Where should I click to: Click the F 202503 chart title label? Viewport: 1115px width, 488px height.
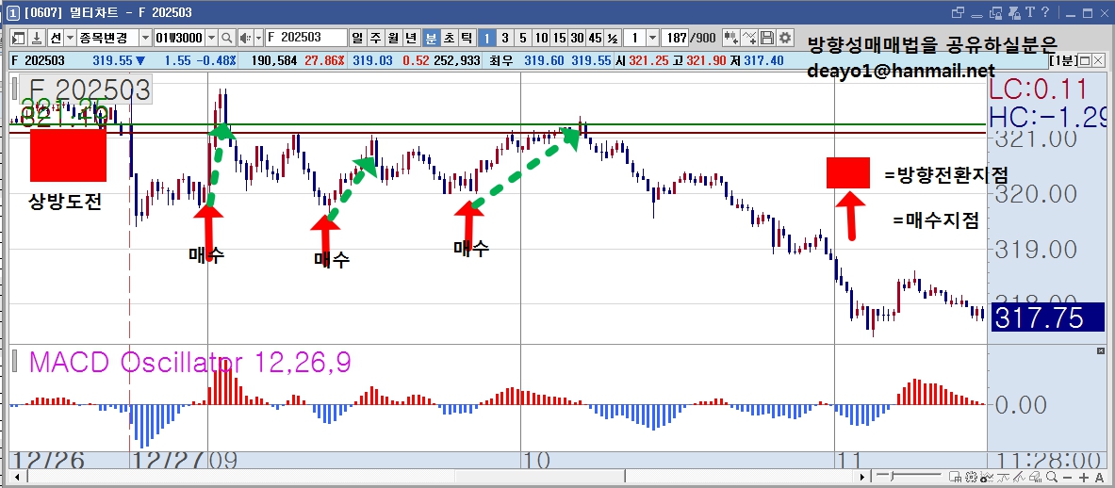[x=86, y=90]
